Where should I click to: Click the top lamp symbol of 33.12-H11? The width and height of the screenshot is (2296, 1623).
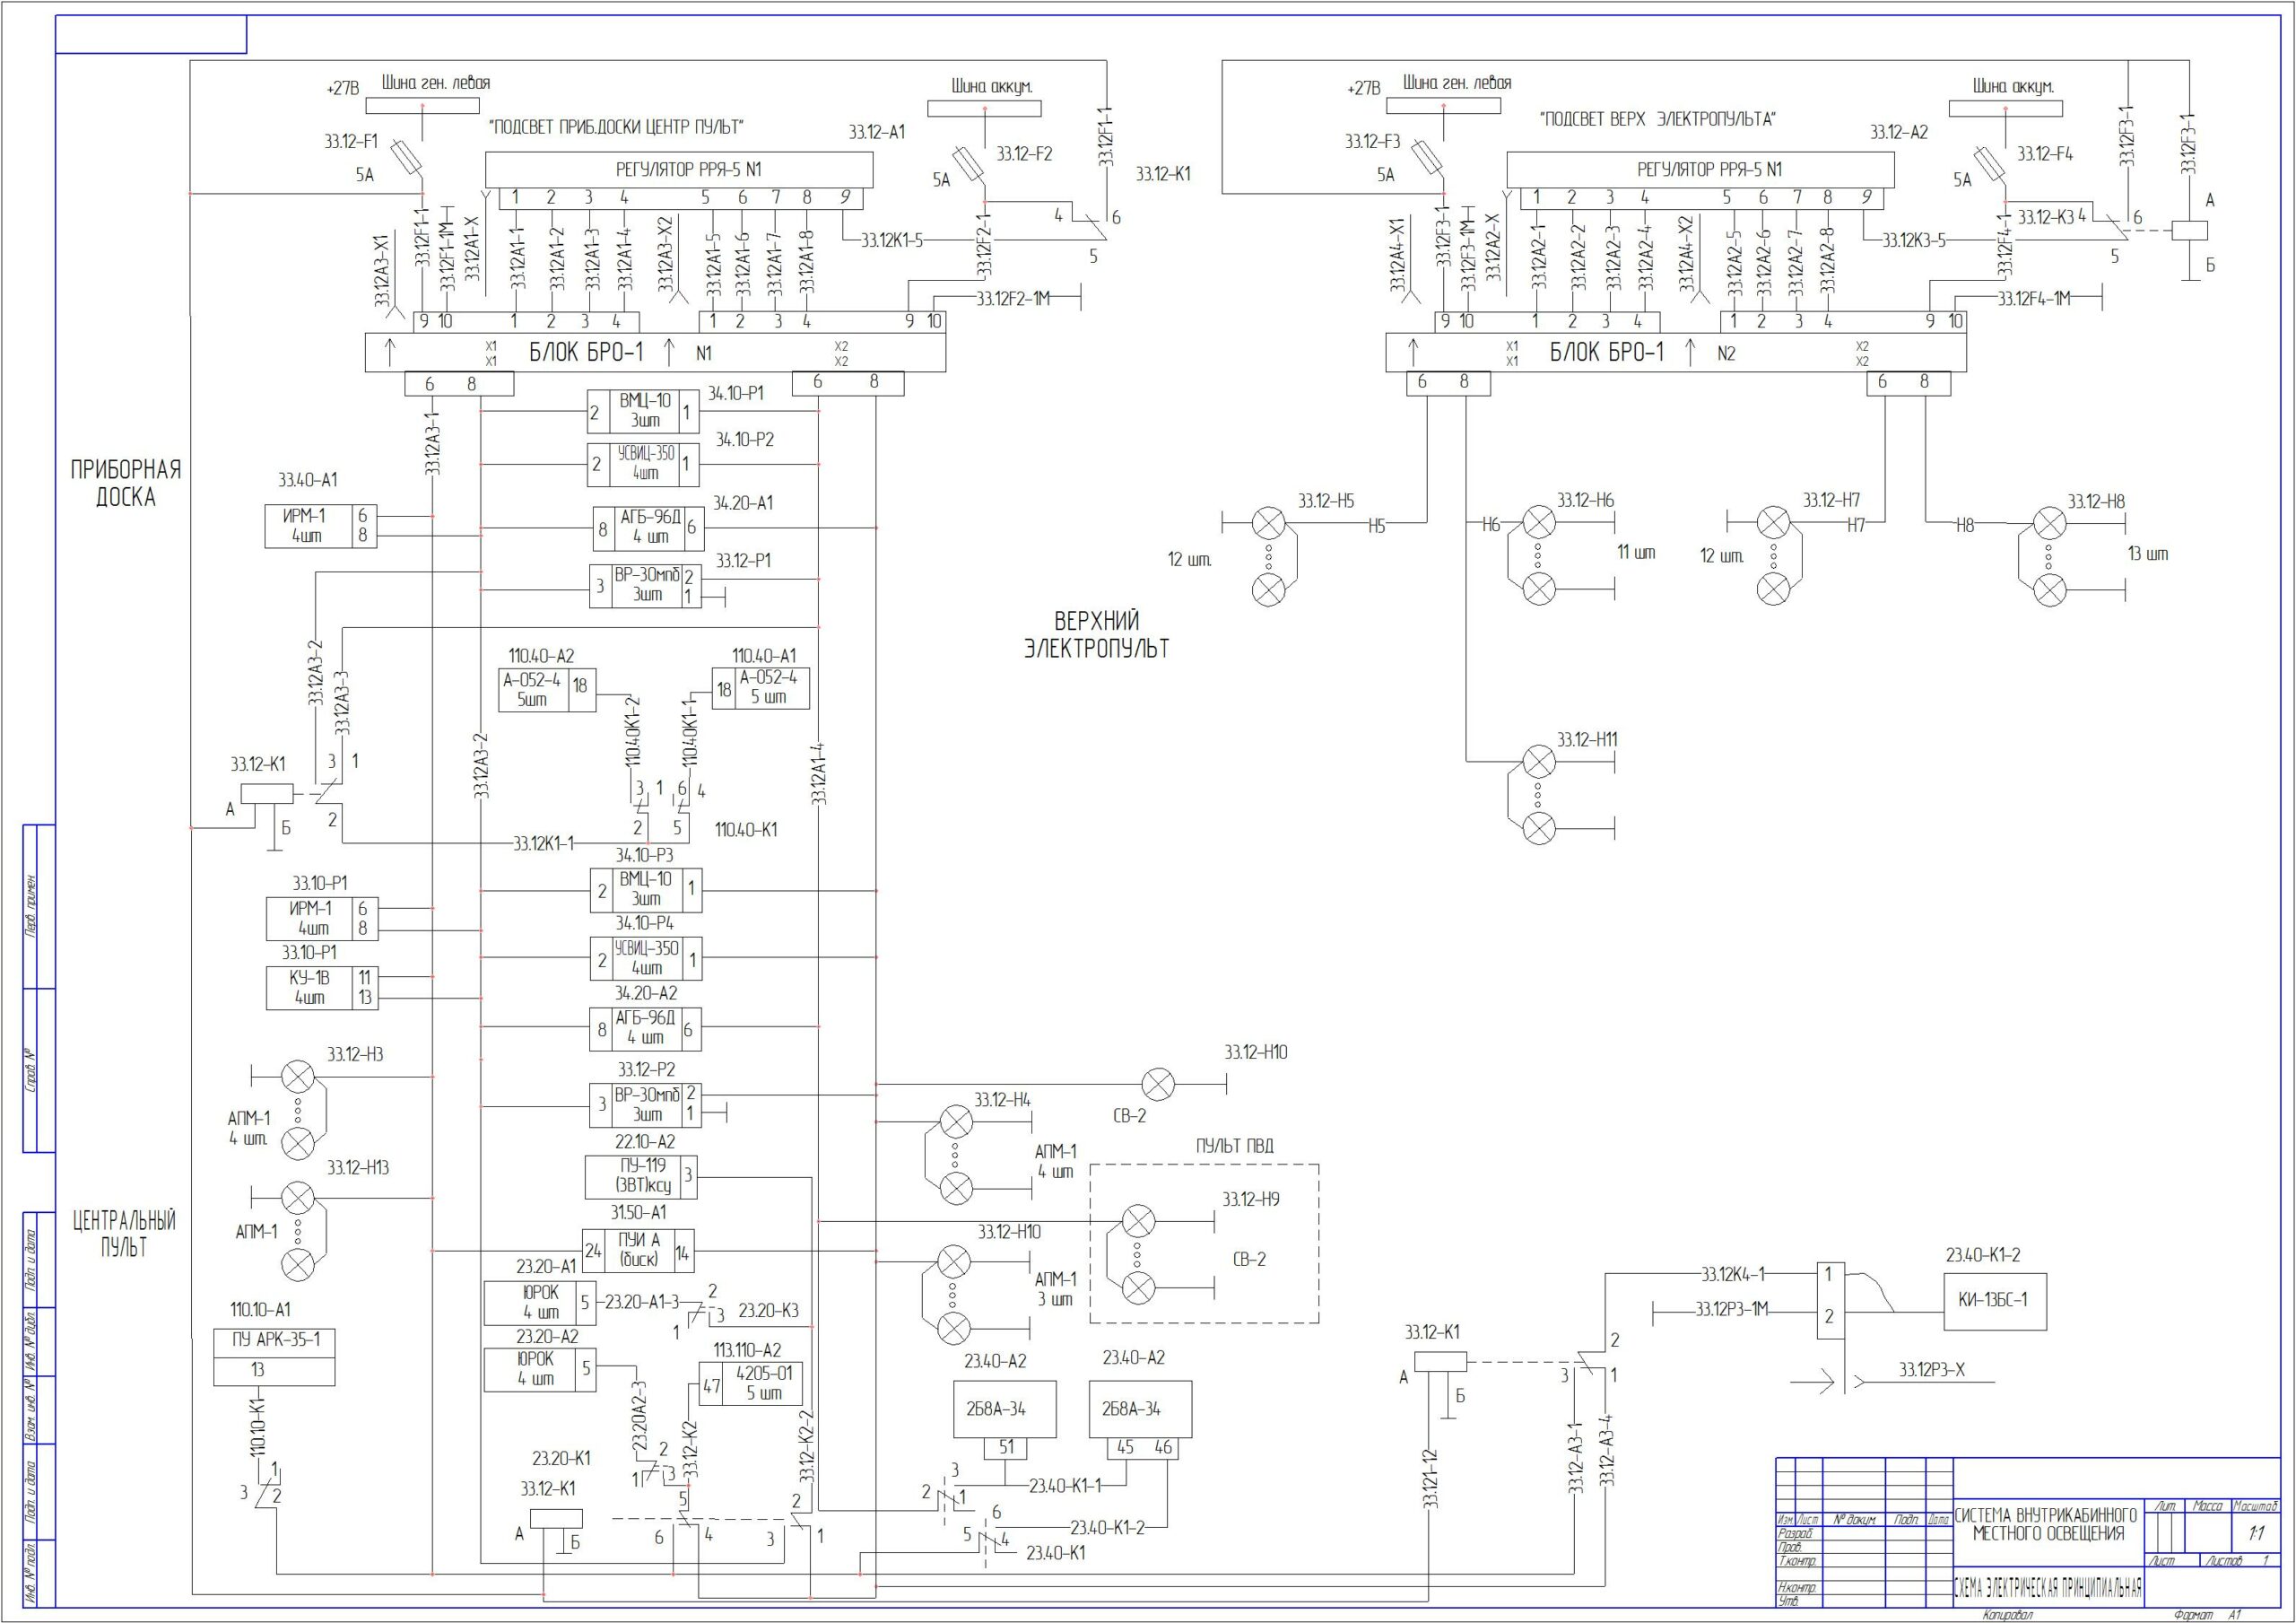[x=1539, y=764]
